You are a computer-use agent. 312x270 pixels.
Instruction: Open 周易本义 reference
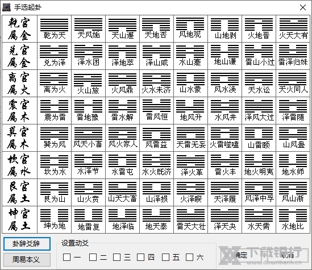coord(27,259)
